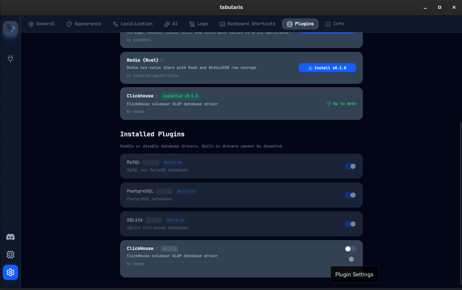
Task: Open the plug connections icon in the sidebar
Action: click(x=10, y=58)
